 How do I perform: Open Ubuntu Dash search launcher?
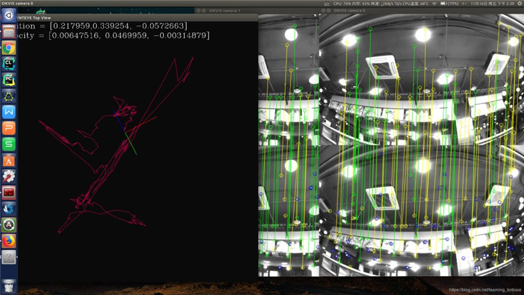(x=9, y=14)
